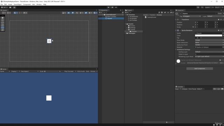Select All Materials under Favorites
Image resolution: width=224 pixels, height=126 pixels.
134,16
